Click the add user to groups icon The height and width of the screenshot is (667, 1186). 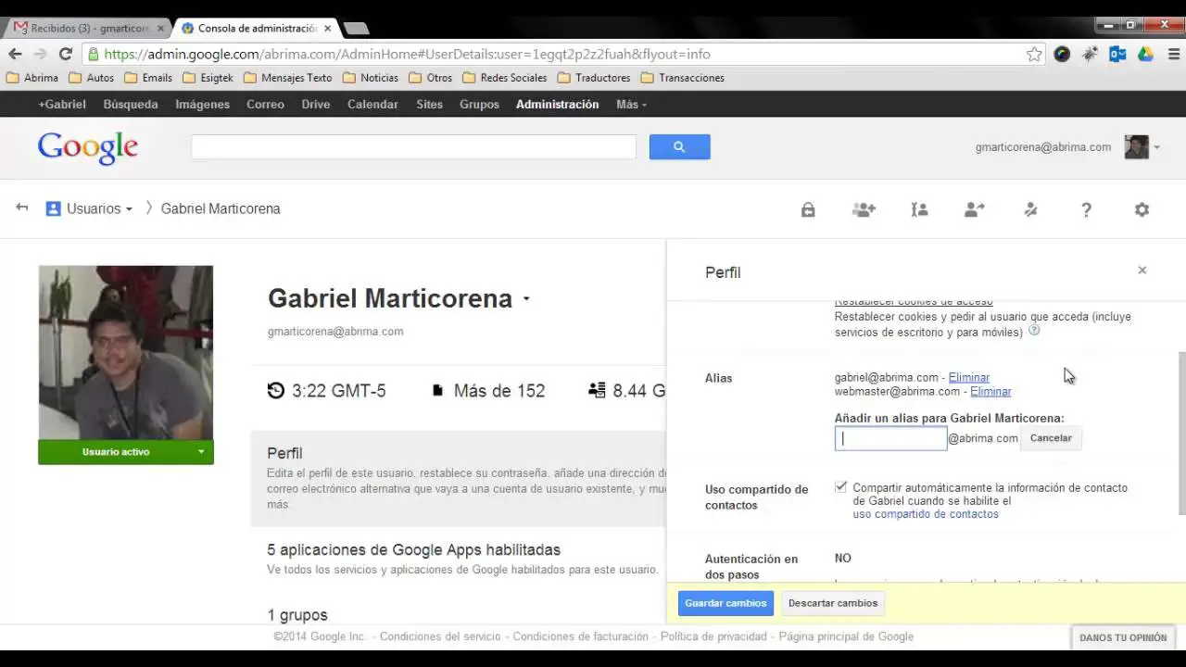coord(864,210)
